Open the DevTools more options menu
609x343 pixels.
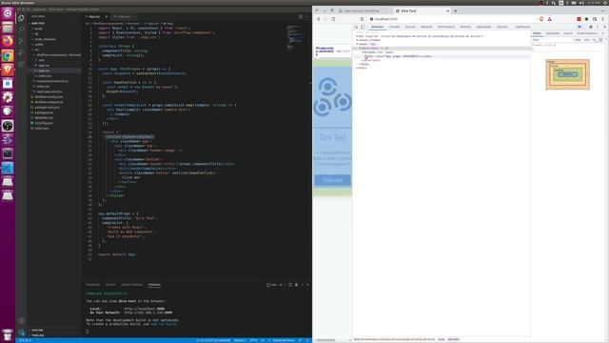click(598, 27)
